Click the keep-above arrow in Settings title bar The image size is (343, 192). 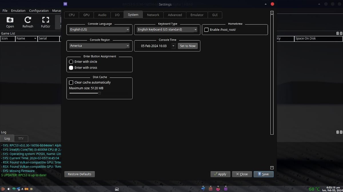(266, 4)
